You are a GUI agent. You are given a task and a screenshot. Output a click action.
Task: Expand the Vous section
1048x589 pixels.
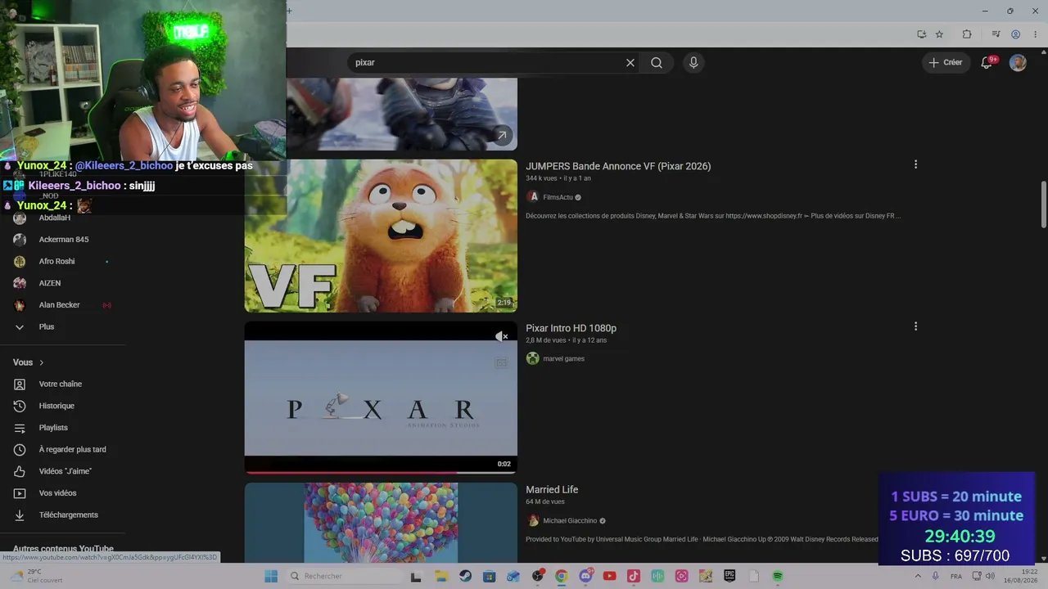click(29, 362)
